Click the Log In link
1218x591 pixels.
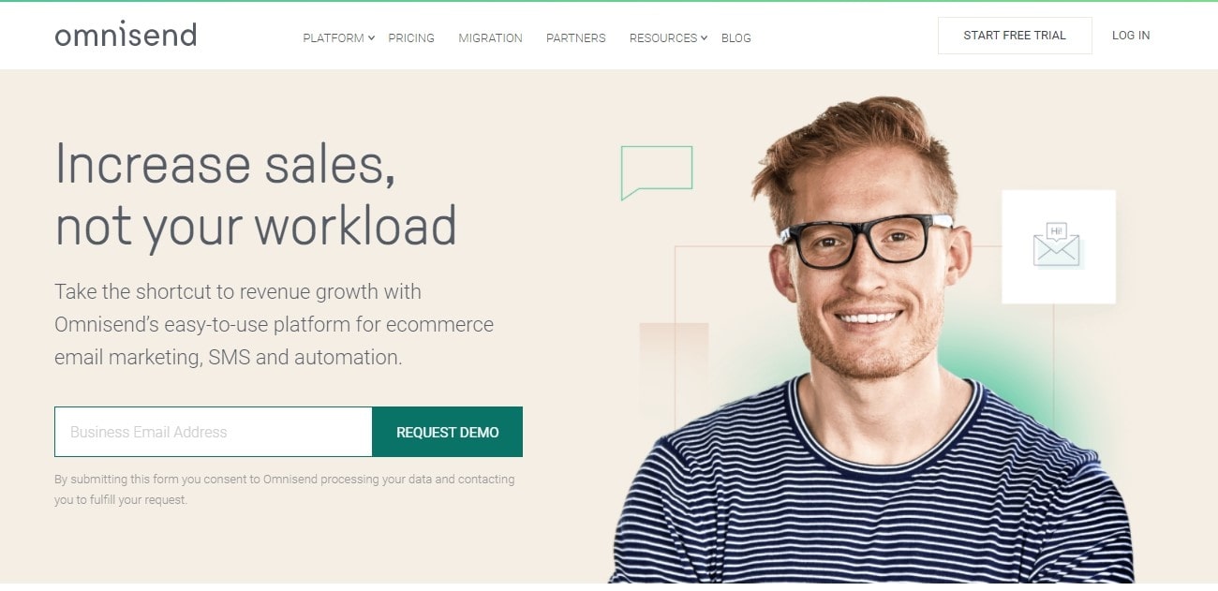point(1131,36)
